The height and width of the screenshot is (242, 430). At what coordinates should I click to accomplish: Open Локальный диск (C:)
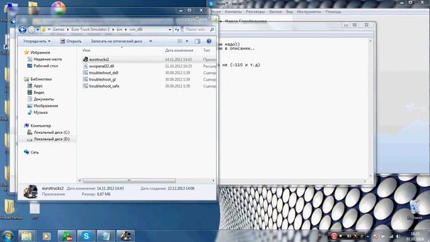(52, 132)
